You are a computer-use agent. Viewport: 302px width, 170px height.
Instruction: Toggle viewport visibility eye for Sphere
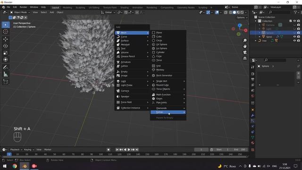tap(294, 33)
